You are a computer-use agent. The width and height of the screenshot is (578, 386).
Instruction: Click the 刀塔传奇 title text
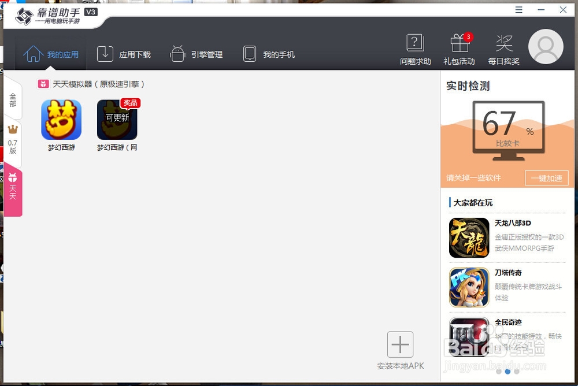point(508,273)
